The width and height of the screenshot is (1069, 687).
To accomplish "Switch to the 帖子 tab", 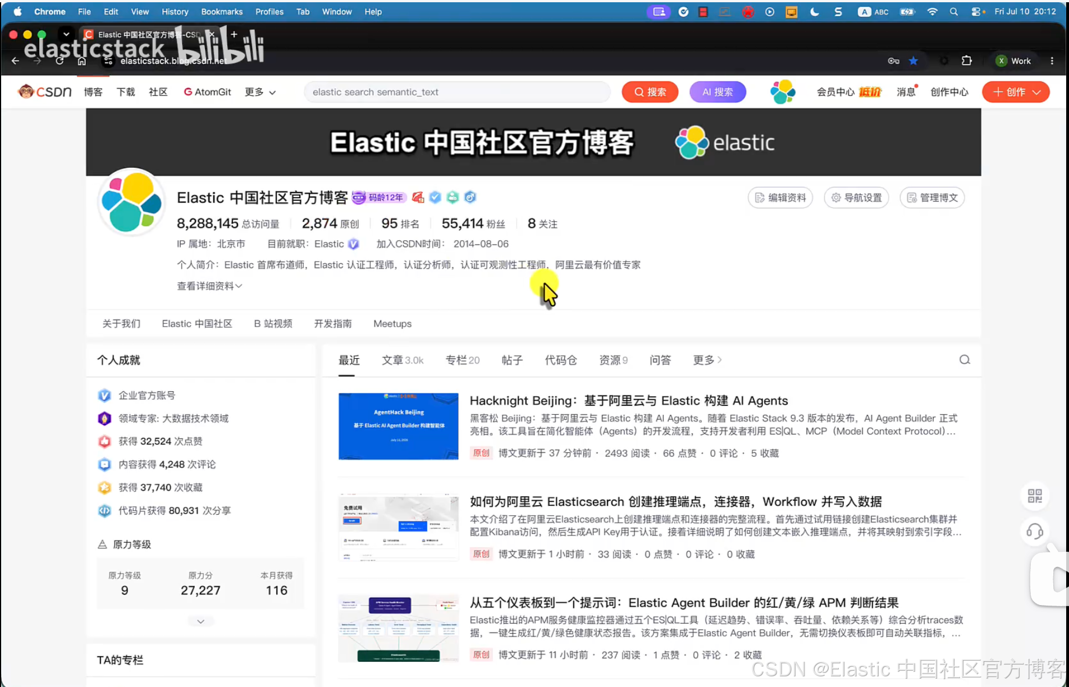I will point(512,360).
